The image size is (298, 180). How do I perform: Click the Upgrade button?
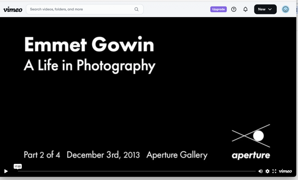pos(218,9)
